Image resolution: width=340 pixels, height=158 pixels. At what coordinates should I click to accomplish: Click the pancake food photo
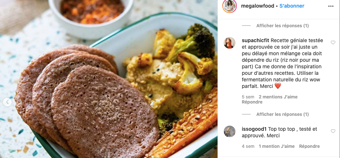(x=109, y=79)
